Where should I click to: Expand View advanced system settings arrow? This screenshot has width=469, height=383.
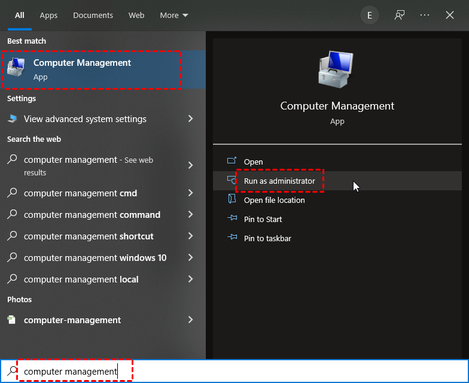190,118
